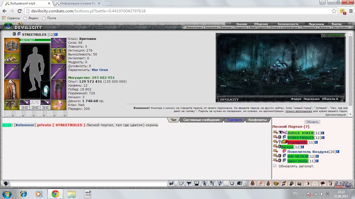Viewport: 355px width, 199px height.
Task: Open info icon next to Повелитель Воздуха
Action: pyautogui.click(x=338, y=152)
